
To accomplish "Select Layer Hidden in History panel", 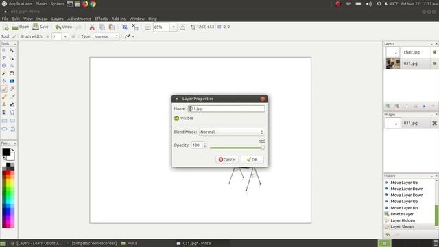I will click(403, 220).
